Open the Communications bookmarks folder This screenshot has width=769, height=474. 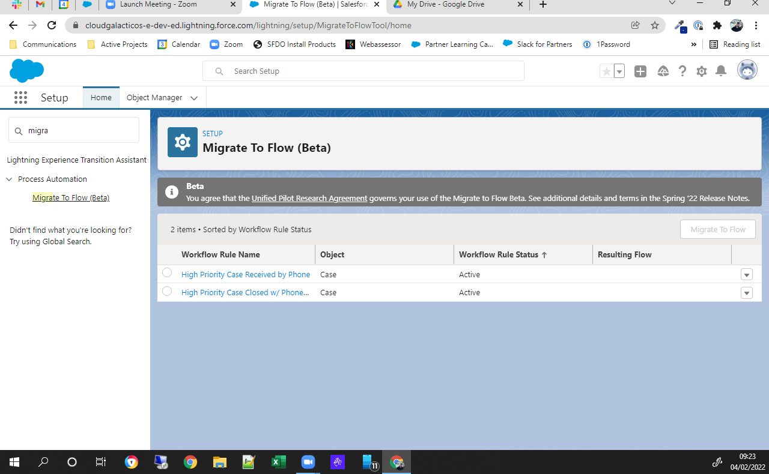43,44
